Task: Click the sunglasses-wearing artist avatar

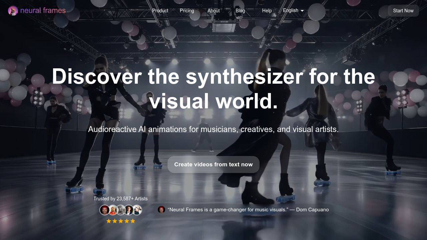Action: [137, 210]
